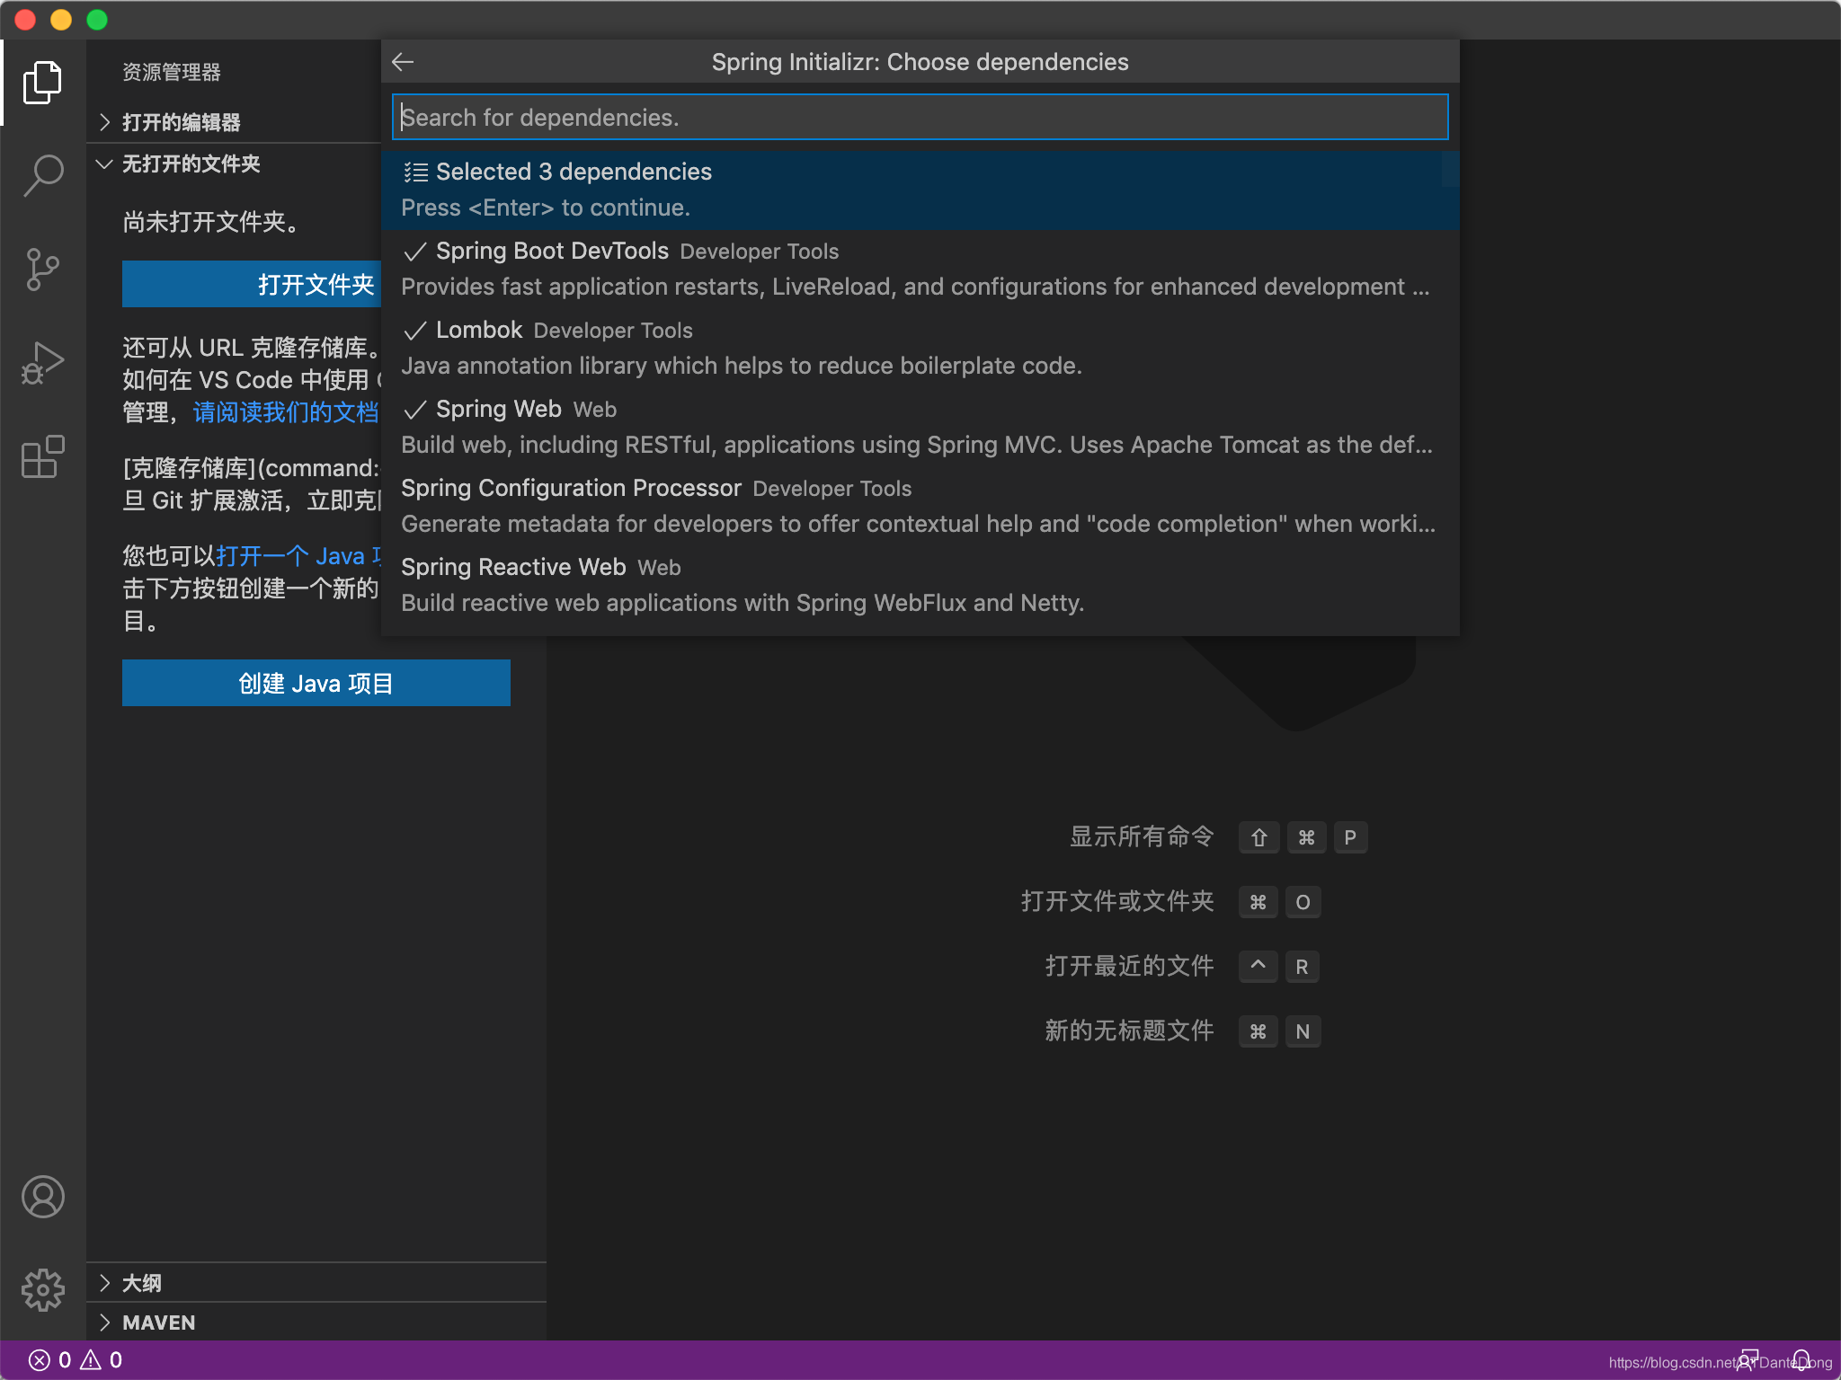This screenshot has width=1841, height=1380.
Task: Deselect Lombok dependency
Action: click(920, 348)
